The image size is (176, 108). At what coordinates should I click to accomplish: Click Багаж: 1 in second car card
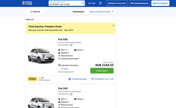tap(80, 99)
